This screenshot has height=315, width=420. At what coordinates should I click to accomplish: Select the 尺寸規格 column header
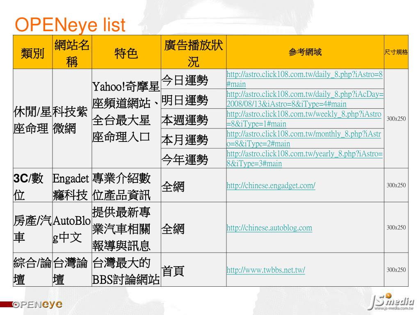pos(396,52)
